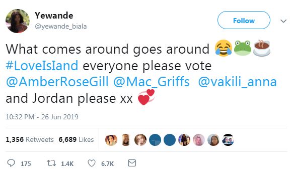Click the first liker avatar thumbnail

111,140
